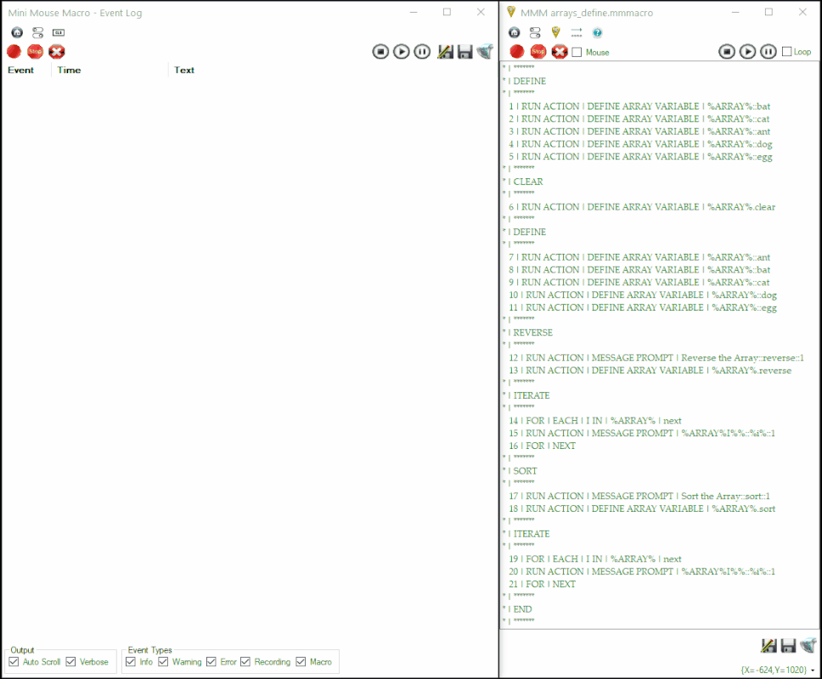This screenshot has height=679, width=822.
Task: Click the clear list icon at macro window bottom
Action: pyautogui.click(x=808, y=646)
